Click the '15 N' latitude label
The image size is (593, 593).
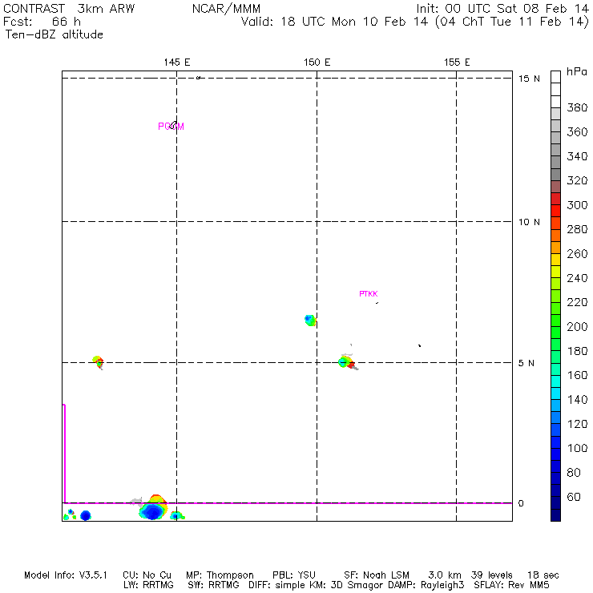(529, 79)
